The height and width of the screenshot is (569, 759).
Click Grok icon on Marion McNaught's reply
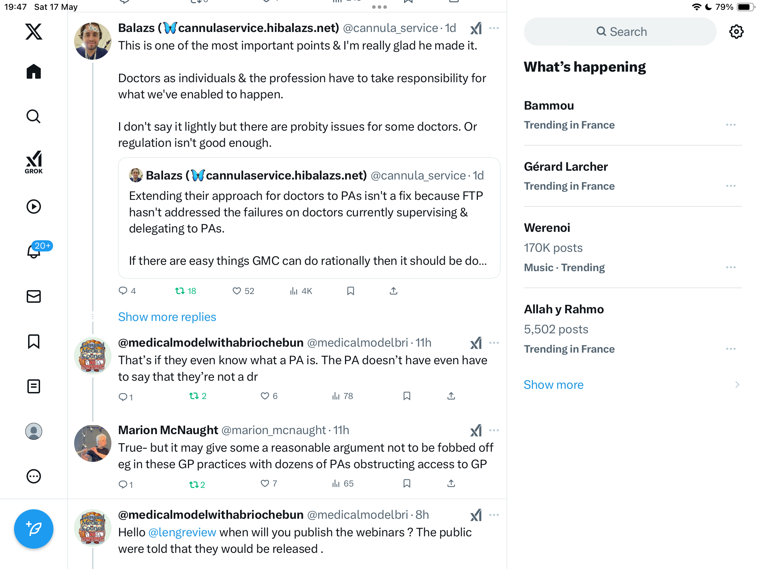(476, 430)
